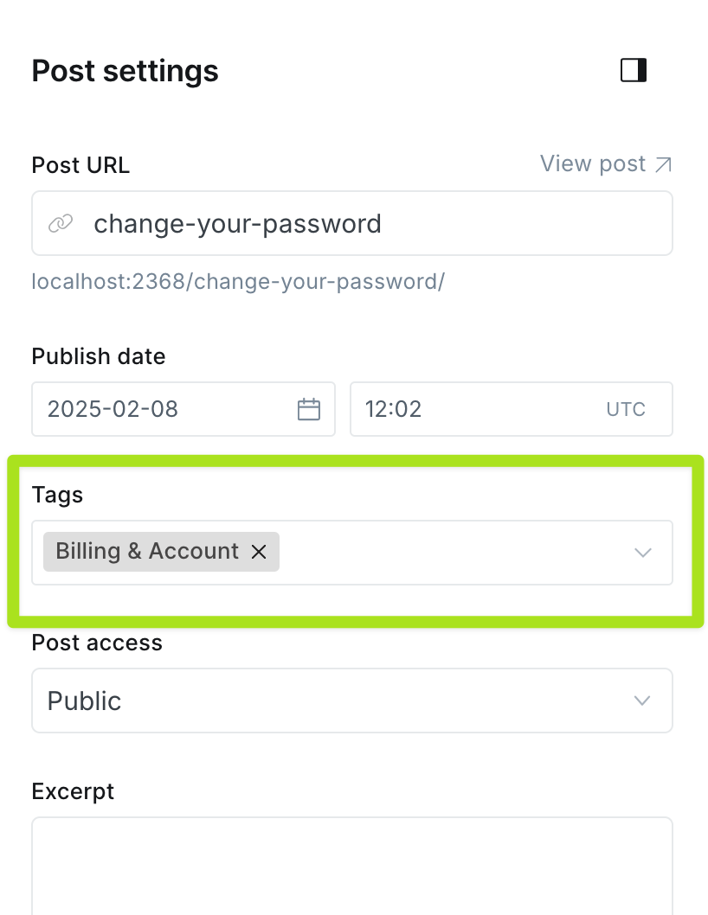The height and width of the screenshot is (915, 708).
Task: Click the chain link icon in Post URL
Action: click(60, 224)
